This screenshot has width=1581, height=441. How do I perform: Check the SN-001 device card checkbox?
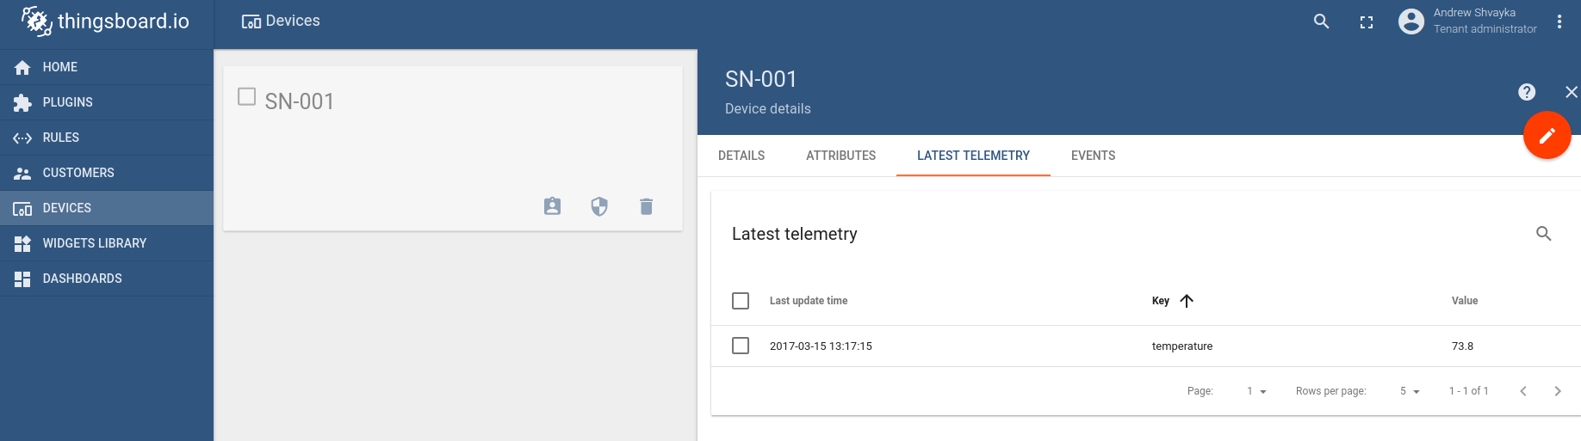click(247, 97)
